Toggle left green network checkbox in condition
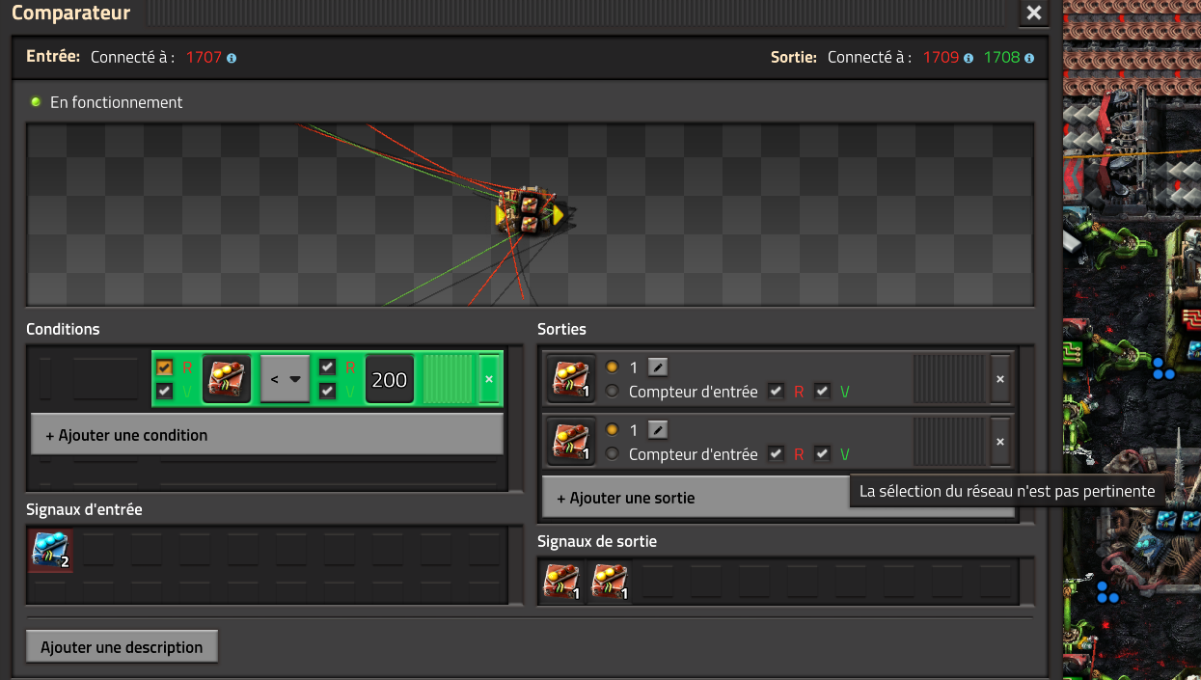Image resolution: width=1201 pixels, height=680 pixels. coord(164,391)
